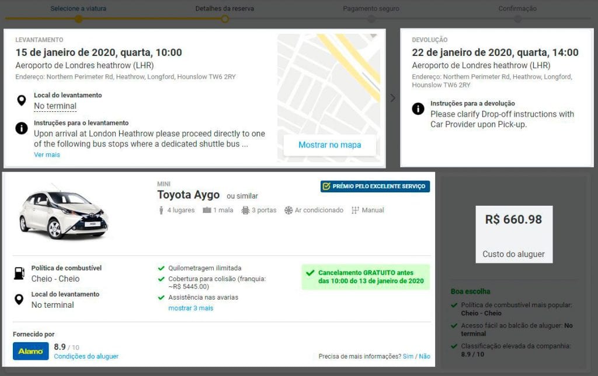Click the 'Cheio - Cheio' fuel policy value
Viewport: 598px width, 376px height.
click(x=55, y=279)
